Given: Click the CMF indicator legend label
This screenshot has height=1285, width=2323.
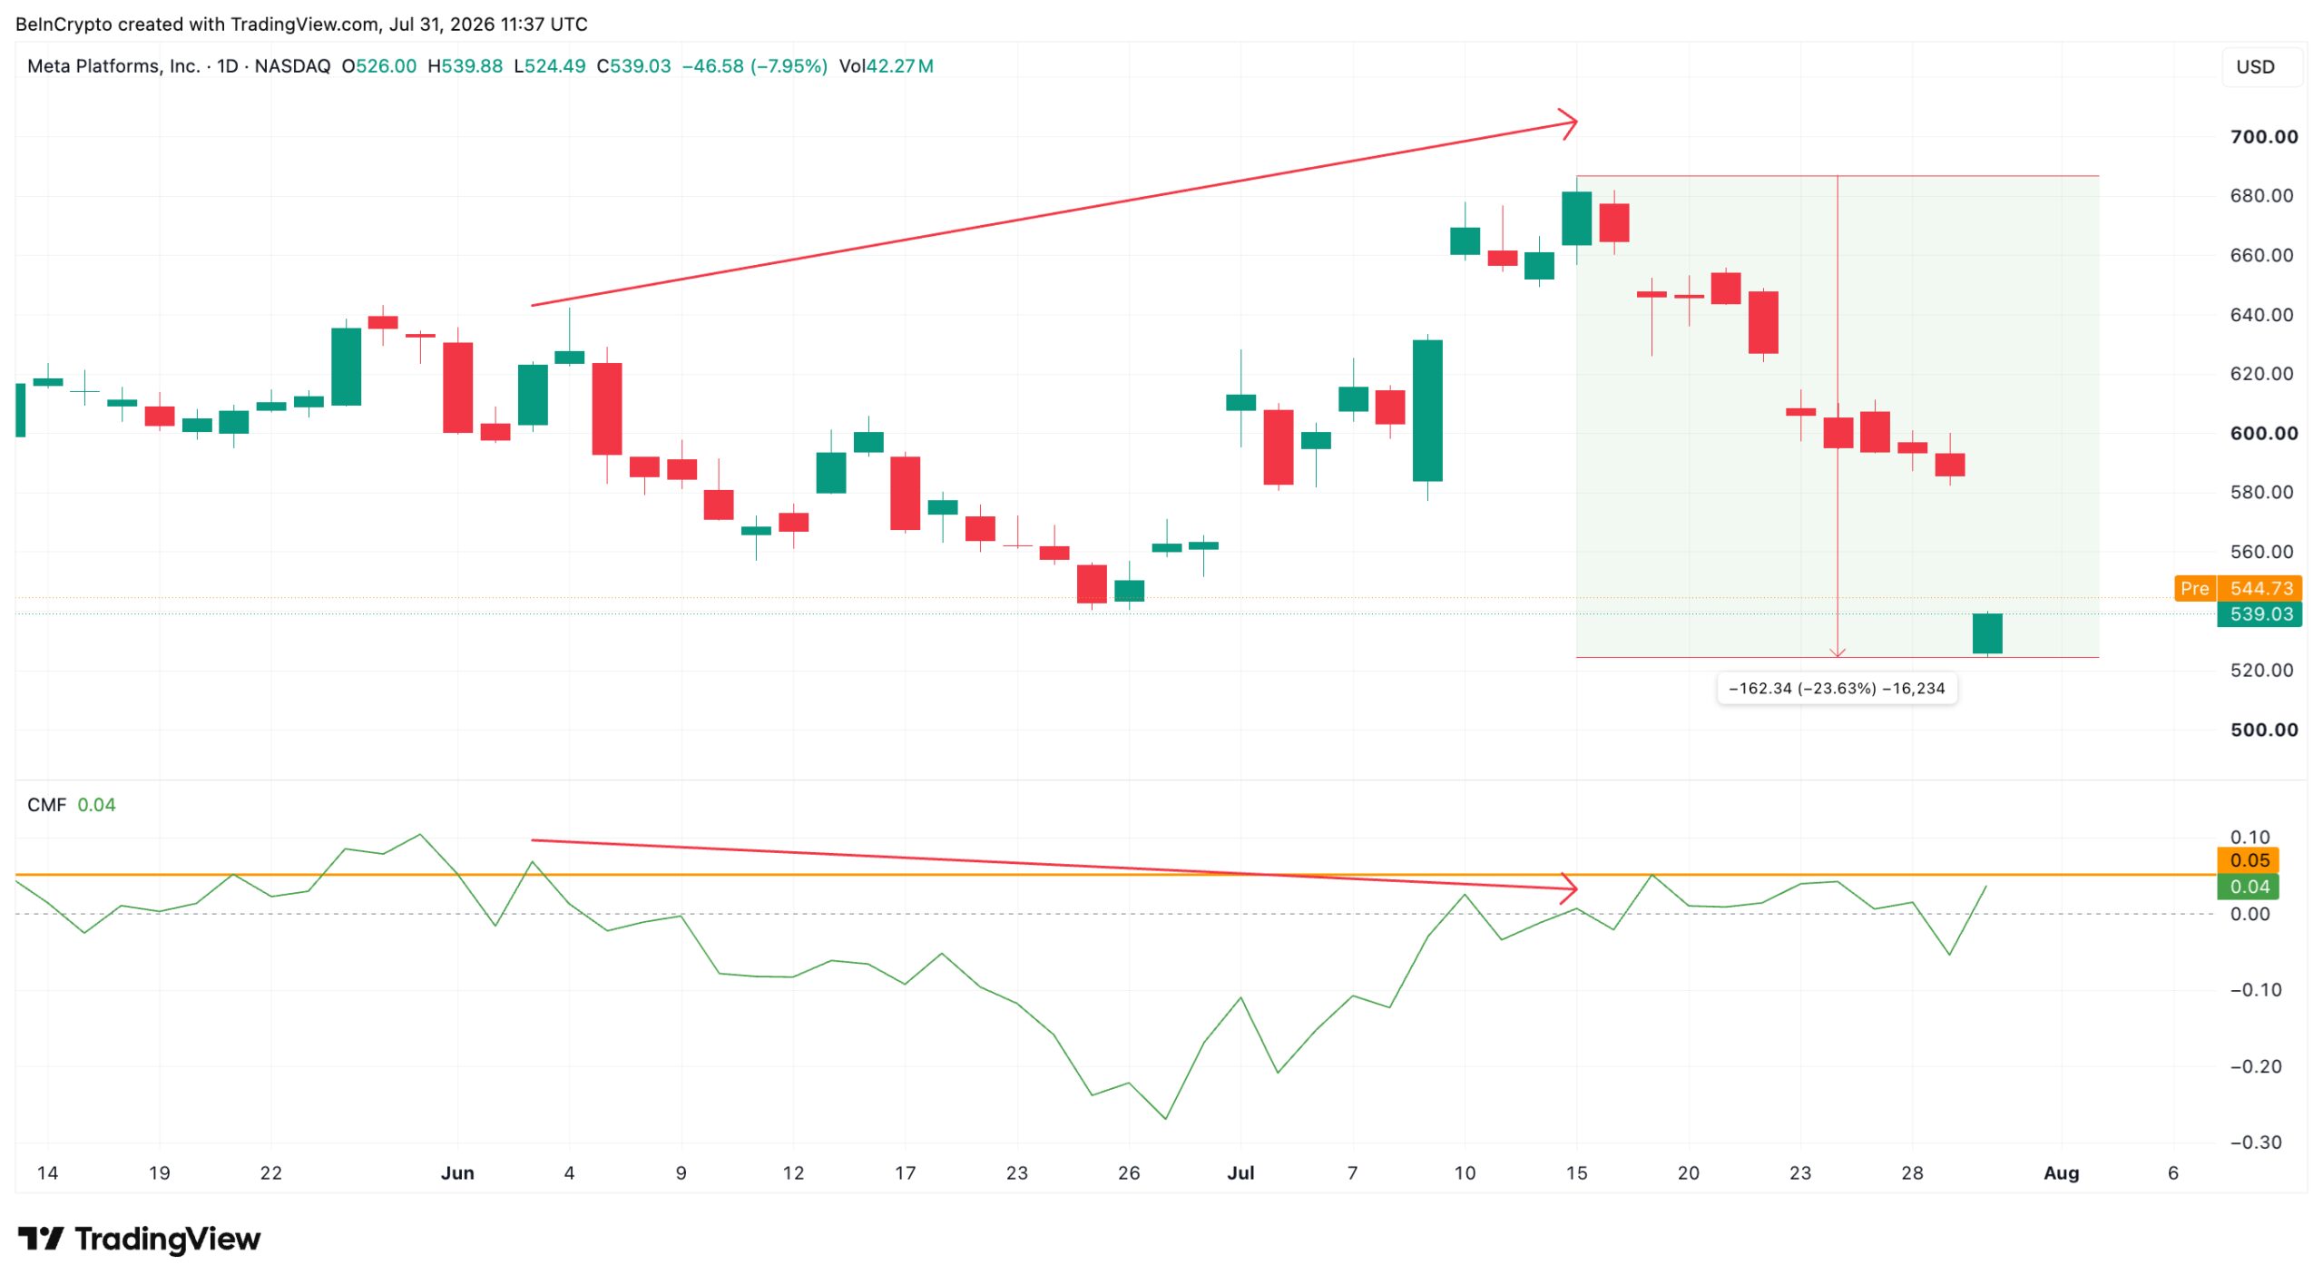Looking at the screenshot, I should (46, 805).
